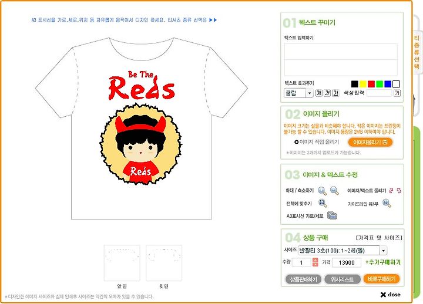Switch A3 guide line orientation icon
Image resolution: width=423 pixels, height=304 pixels.
click(x=332, y=215)
